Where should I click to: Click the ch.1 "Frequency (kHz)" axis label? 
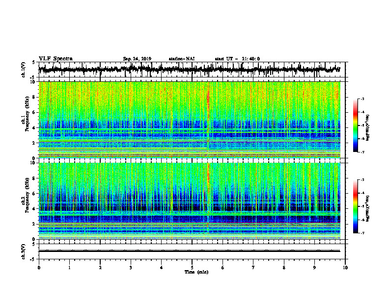click(x=28, y=114)
